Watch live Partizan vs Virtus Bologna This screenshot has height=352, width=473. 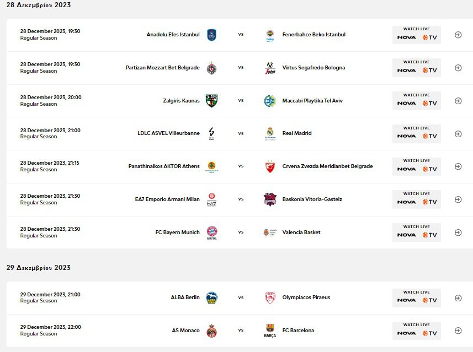coord(417,68)
